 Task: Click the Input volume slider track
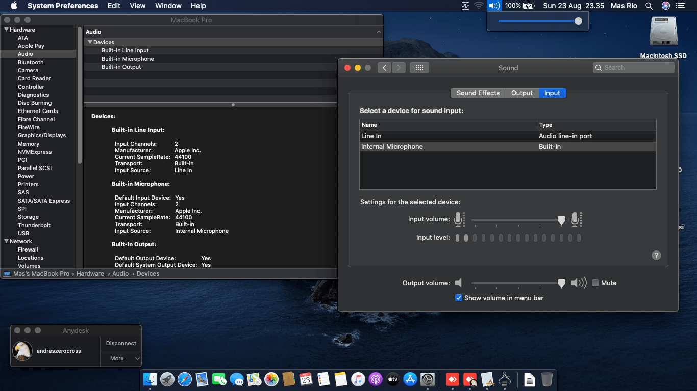pyautogui.click(x=515, y=220)
